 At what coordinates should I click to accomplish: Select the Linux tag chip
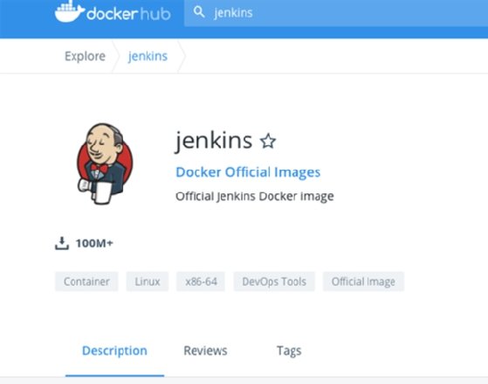pyautogui.click(x=148, y=282)
